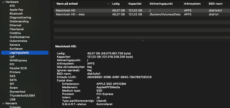Open the Strøm entry
Viewport: 230px width, 108px height.
tap(14, 88)
